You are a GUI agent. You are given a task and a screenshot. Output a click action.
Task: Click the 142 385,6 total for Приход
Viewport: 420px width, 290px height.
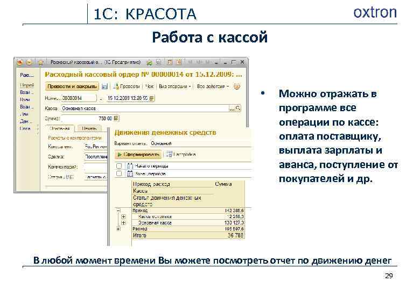234,211
